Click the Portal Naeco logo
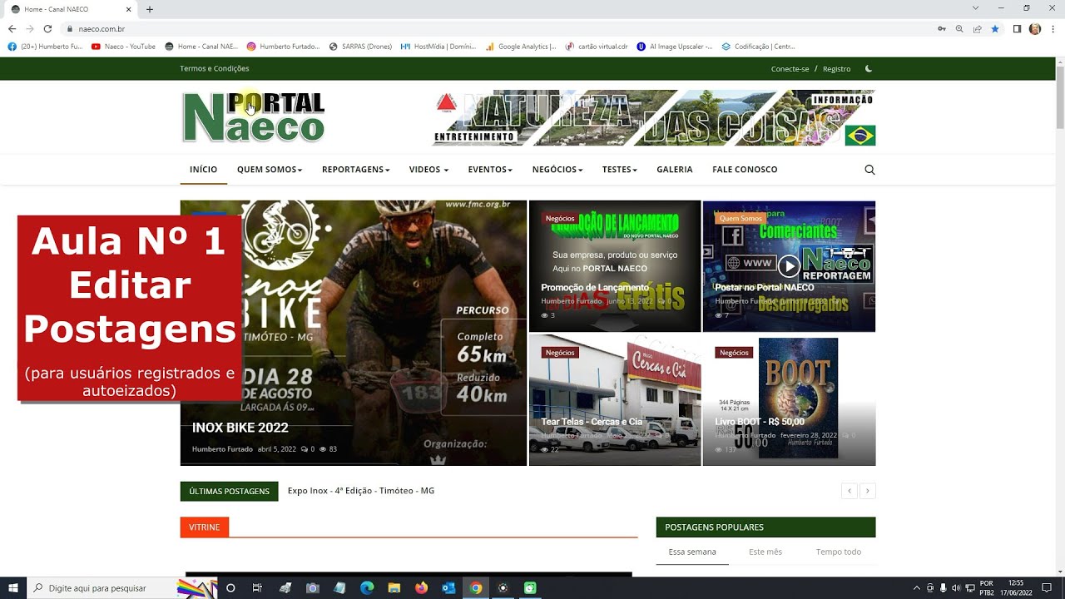Viewport: 1065px width, 599px height. [x=254, y=117]
